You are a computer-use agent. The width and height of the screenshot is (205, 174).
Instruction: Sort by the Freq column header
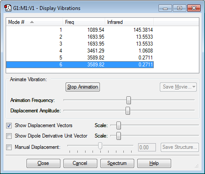pos(84,22)
